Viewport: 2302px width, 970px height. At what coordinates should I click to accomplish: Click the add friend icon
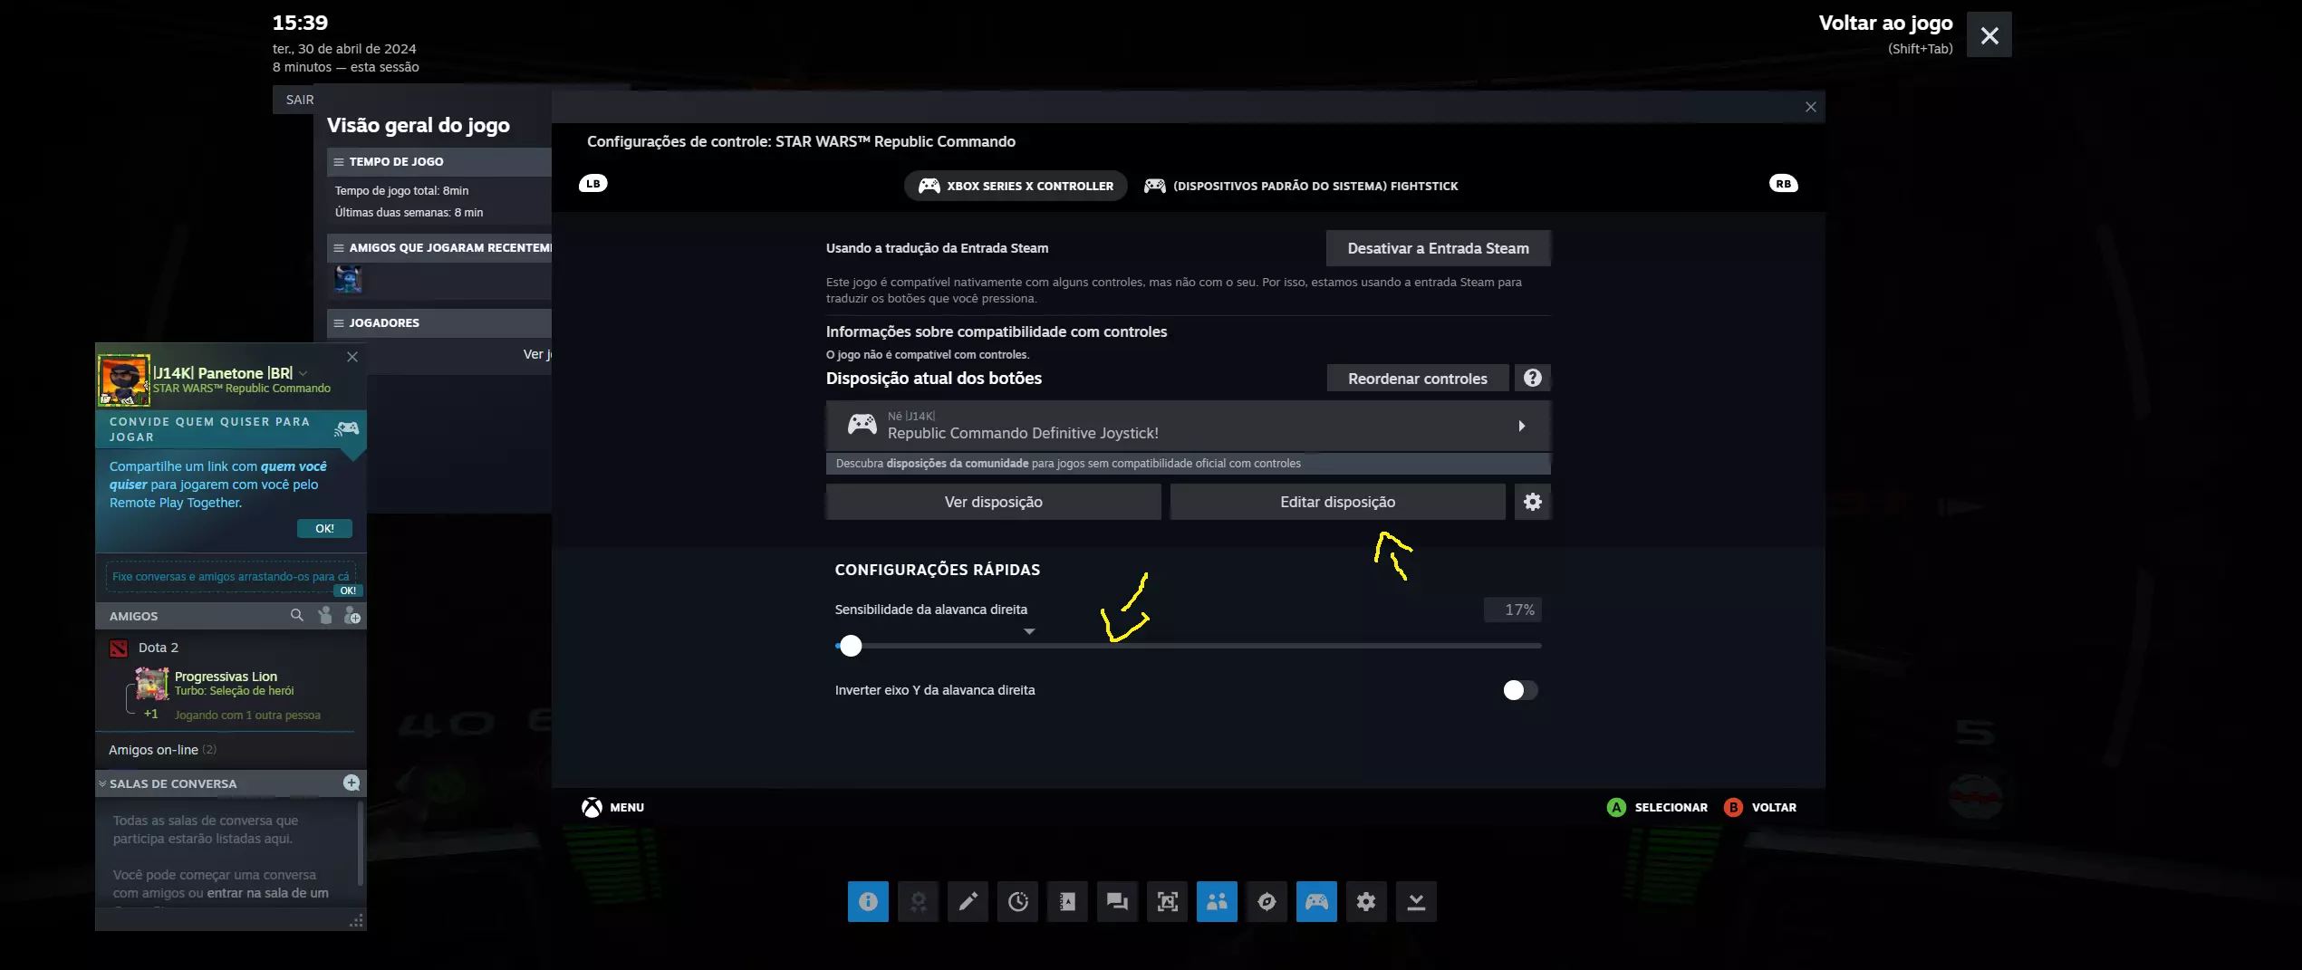[x=352, y=615]
